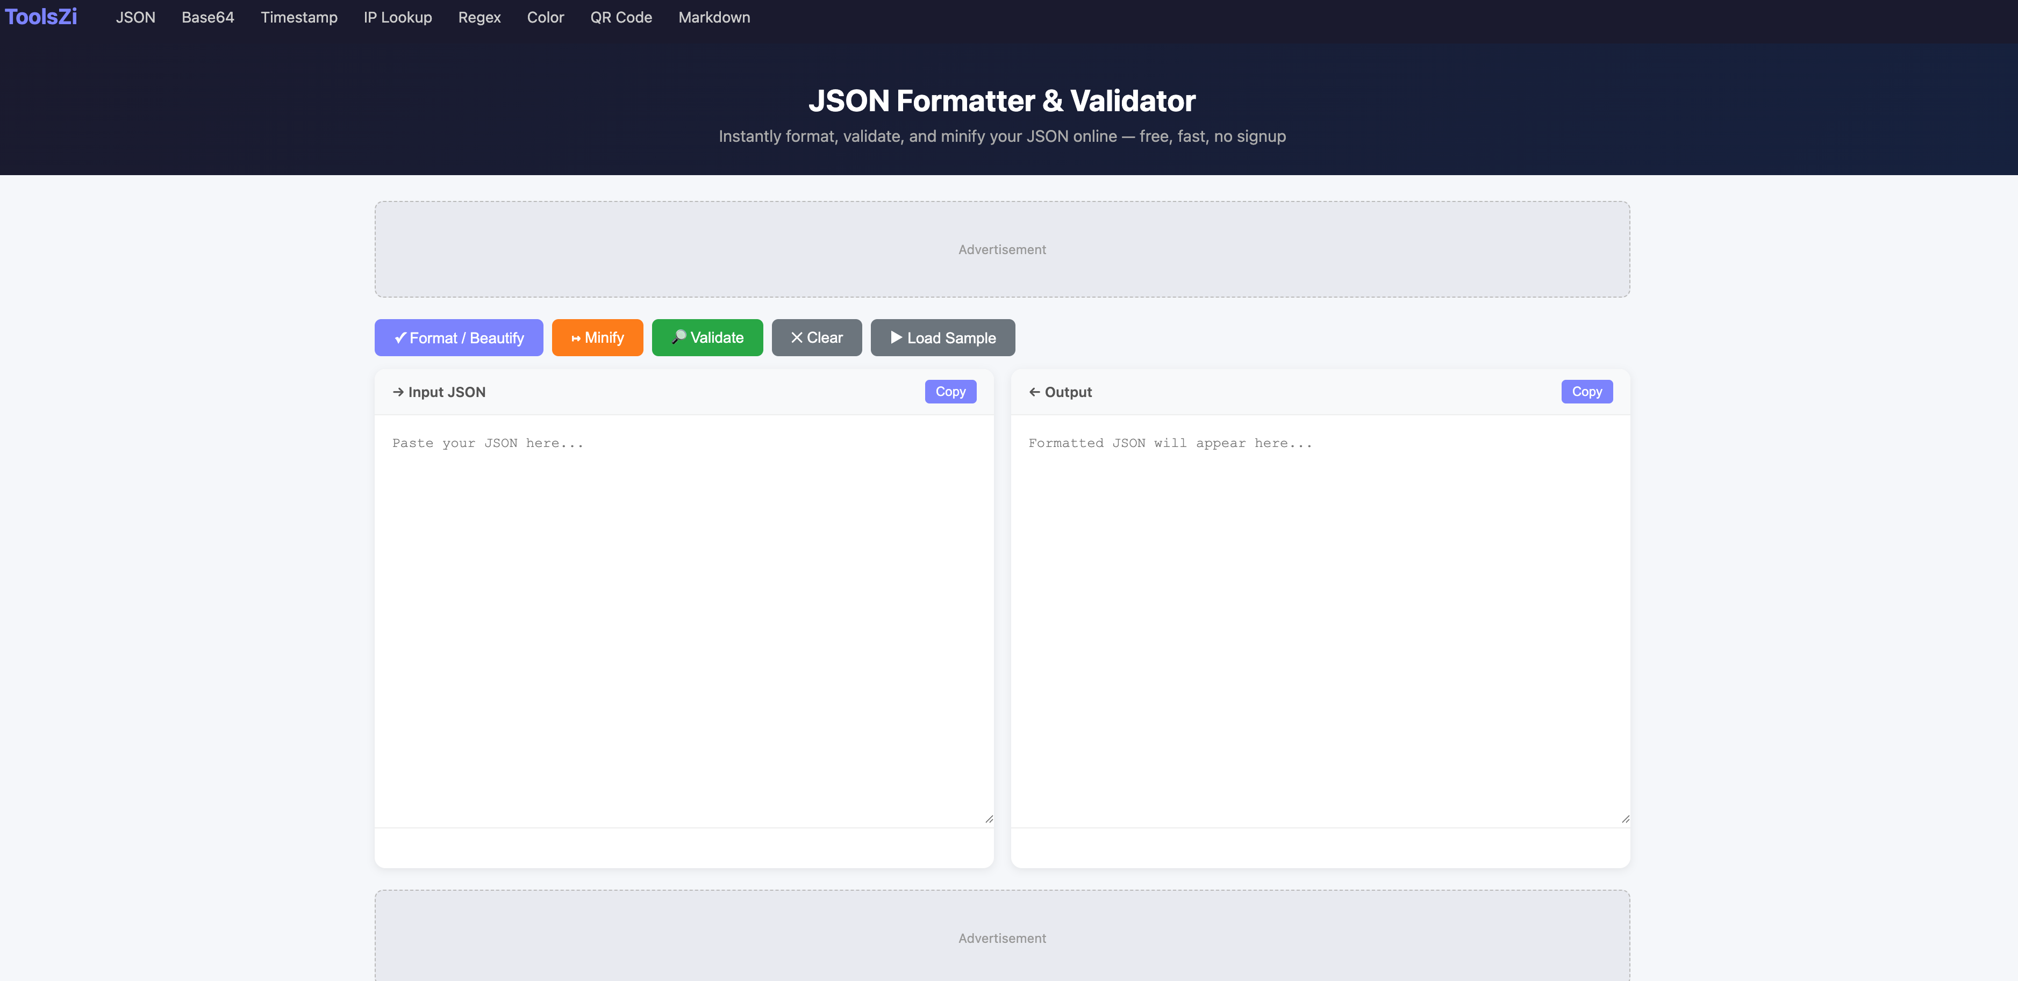Click into the Input JSON text area
The height and width of the screenshot is (981, 2018).
point(683,618)
